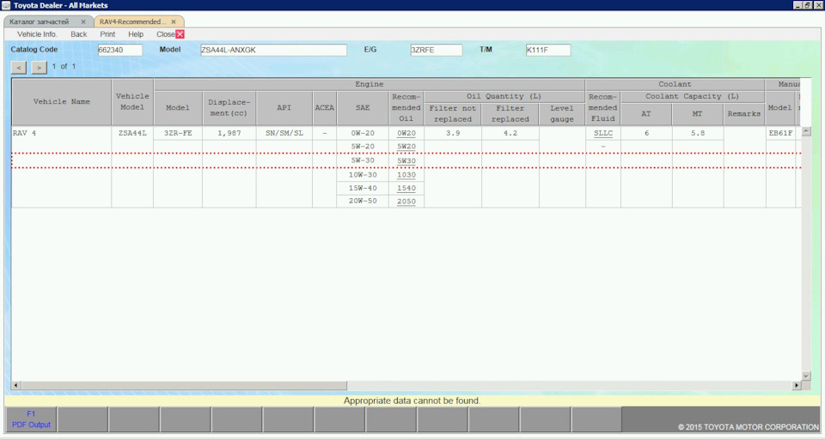Click the coolant AT capacity value 6
This screenshot has width=825, height=440.
(646, 133)
